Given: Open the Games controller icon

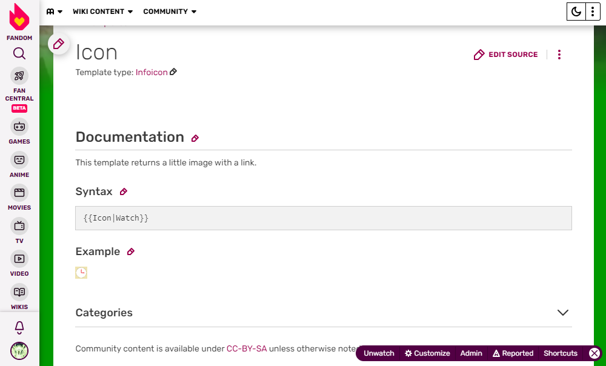Looking at the screenshot, I should point(19,127).
